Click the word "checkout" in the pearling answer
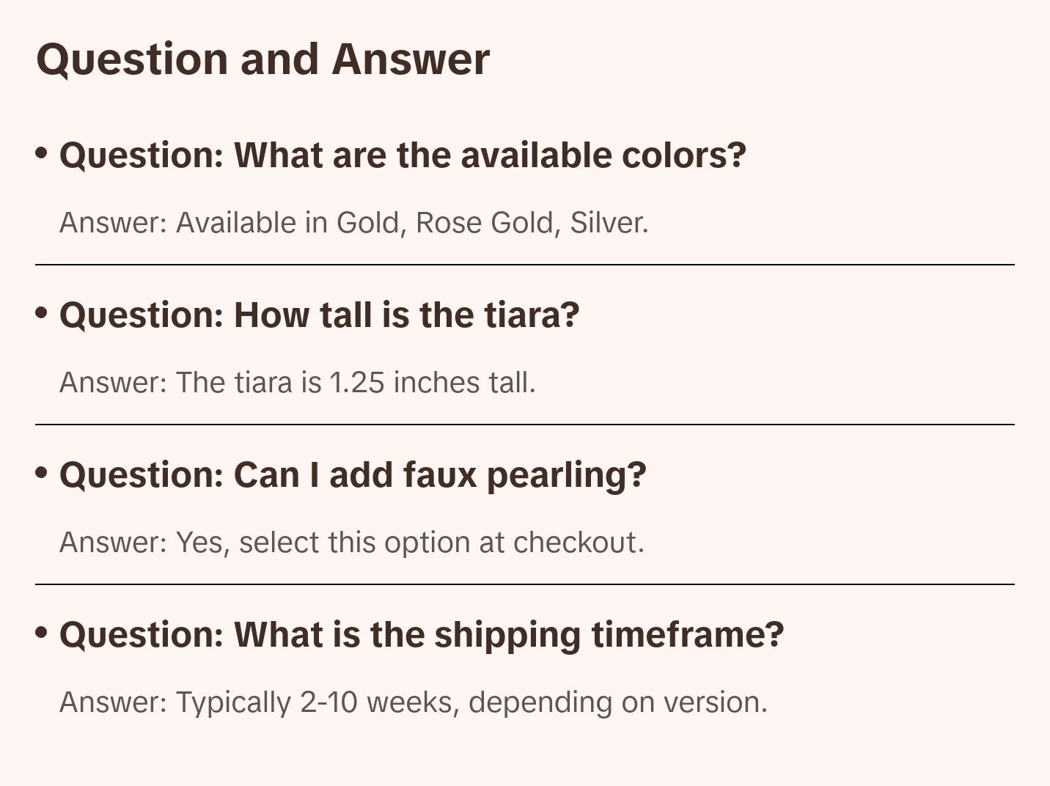1050x786 pixels. [578, 543]
